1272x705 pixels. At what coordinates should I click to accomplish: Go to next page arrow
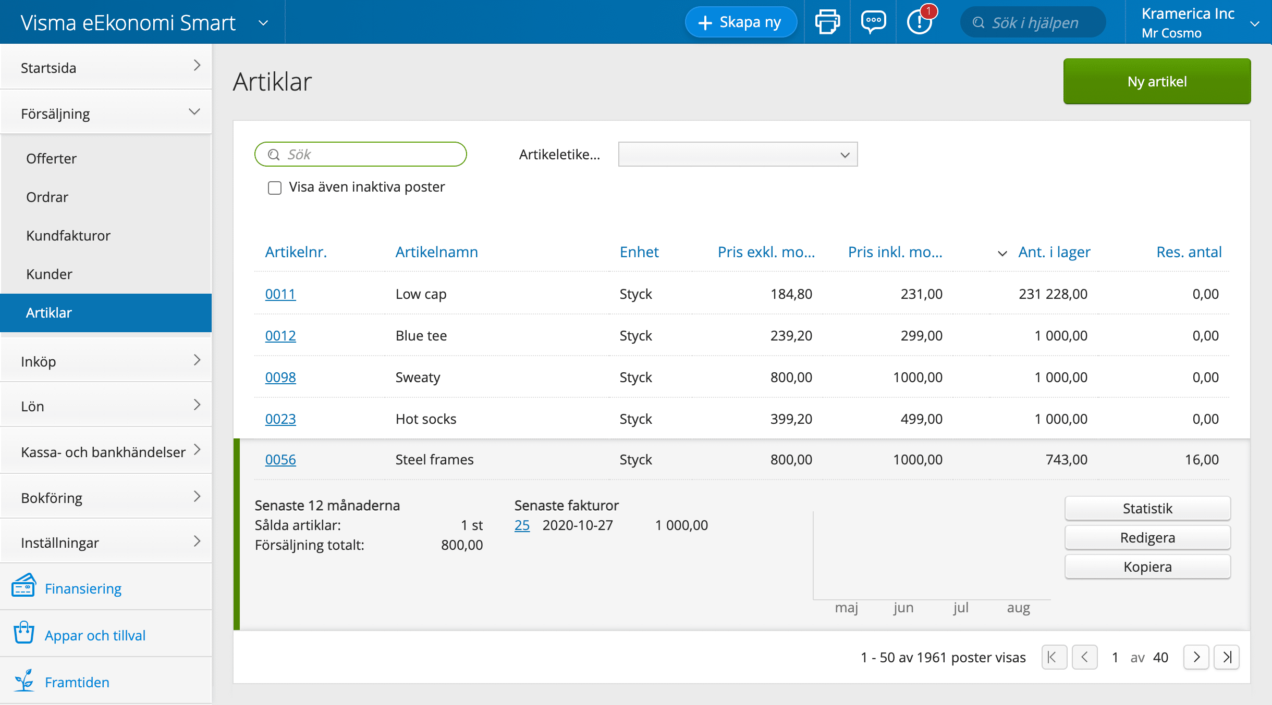coord(1196,657)
